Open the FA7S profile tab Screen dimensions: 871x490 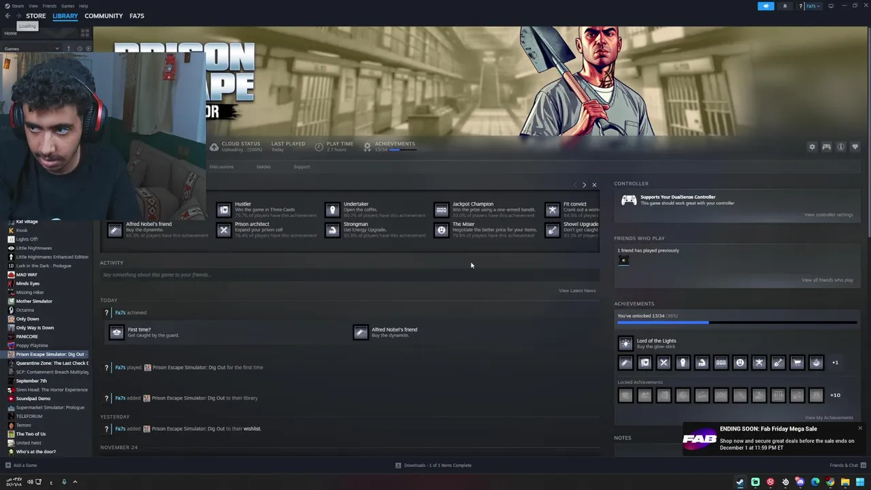[x=137, y=16]
